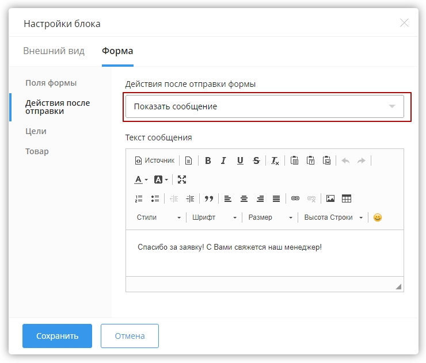The height and width of the screenshot is (363, 426).
Task: Insert a numbered list
Action: [x=139, y=198]
